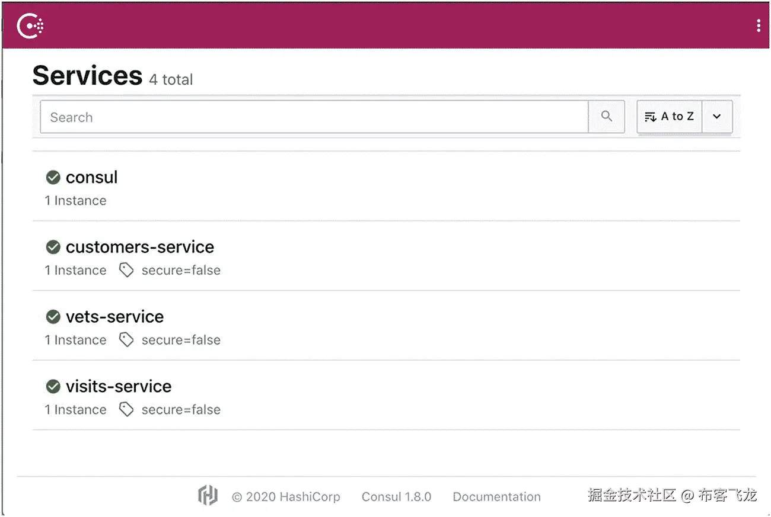Open the customers-service entry
The image size is (771, 517).
(140, 247)
